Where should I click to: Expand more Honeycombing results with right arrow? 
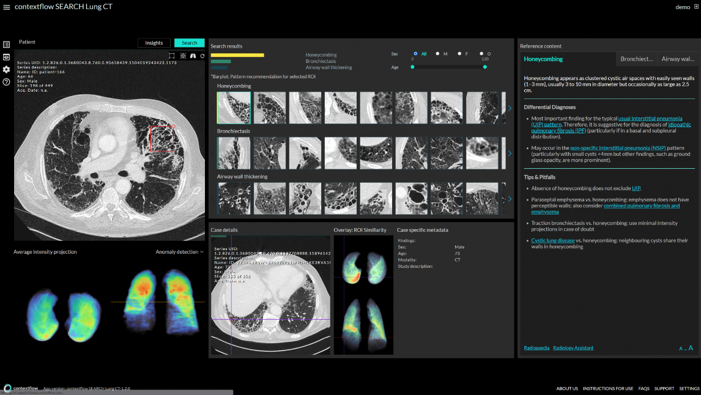[x=510, y=108]
